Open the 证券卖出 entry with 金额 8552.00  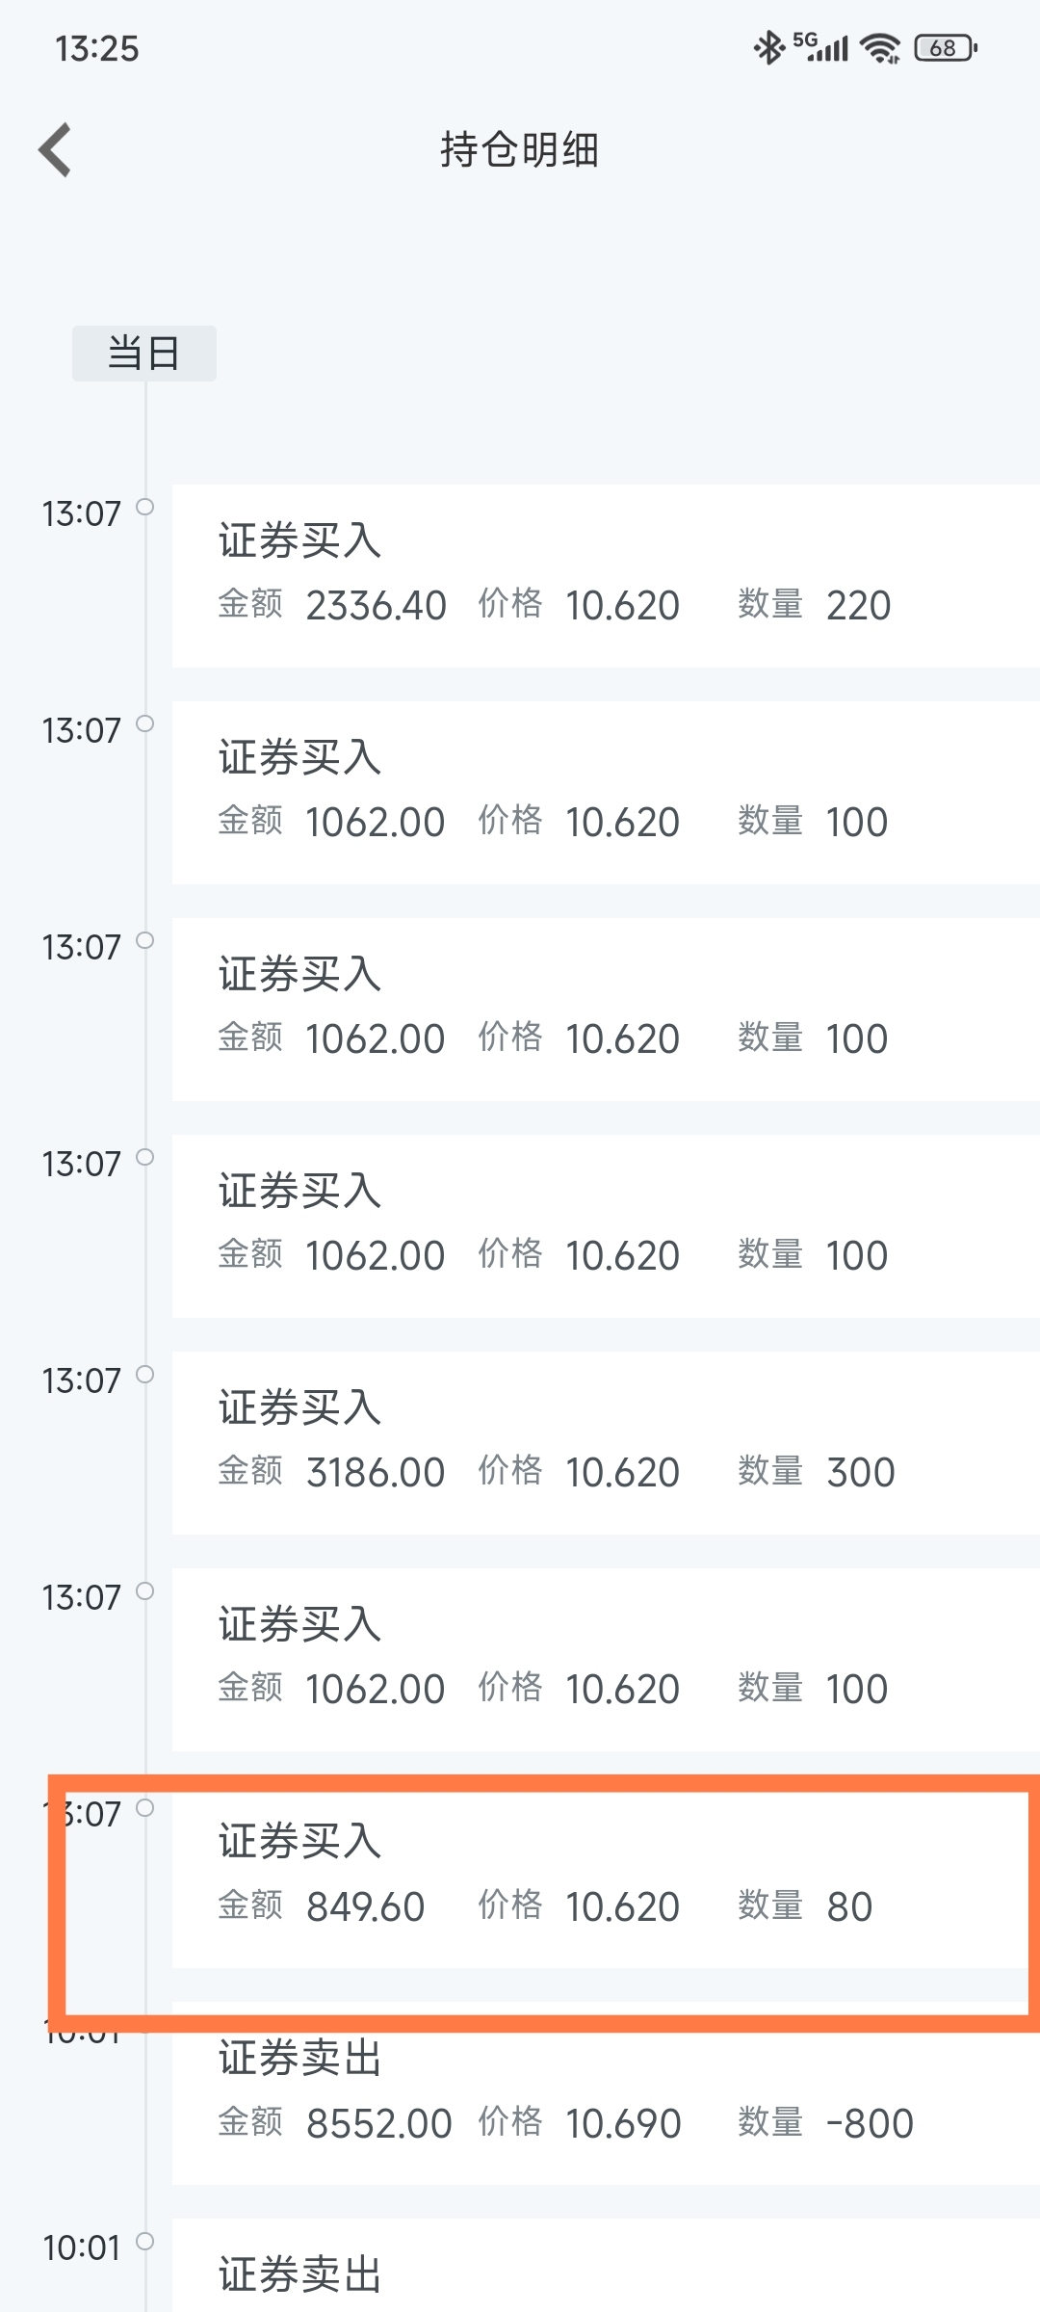click(606, 2093)
